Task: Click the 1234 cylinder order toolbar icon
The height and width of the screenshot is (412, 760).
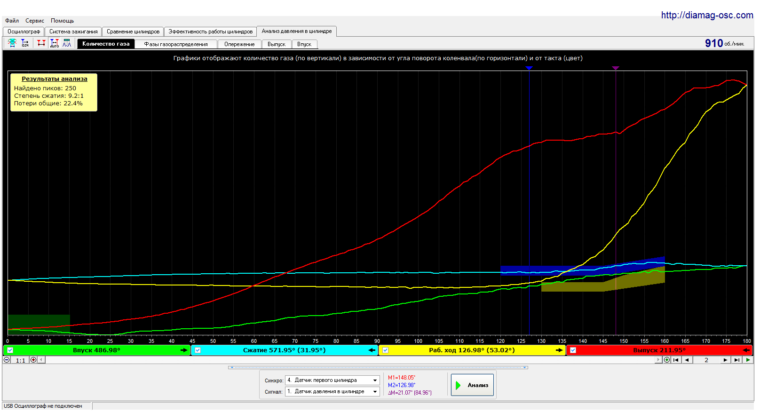Action: 25,43
